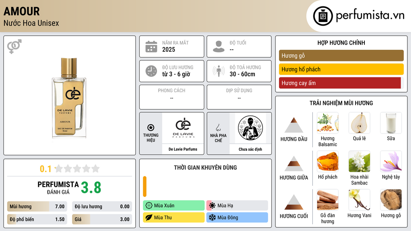Click the Thời gian khuyên dùng heading

(x=205, y=168)
